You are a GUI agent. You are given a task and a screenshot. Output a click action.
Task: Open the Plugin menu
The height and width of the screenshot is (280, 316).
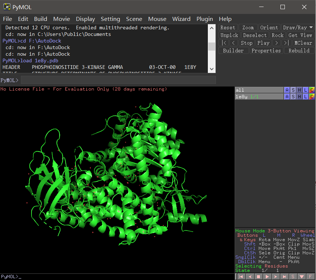pyautogui.click(x=205, y=19)
